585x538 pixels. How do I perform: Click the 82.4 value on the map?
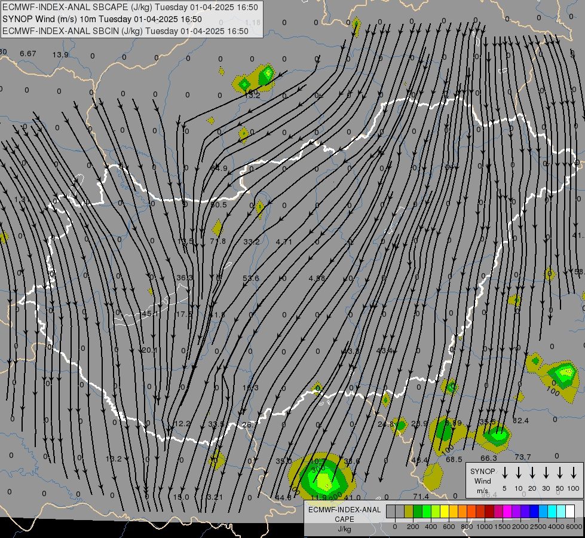pos(520,420)
